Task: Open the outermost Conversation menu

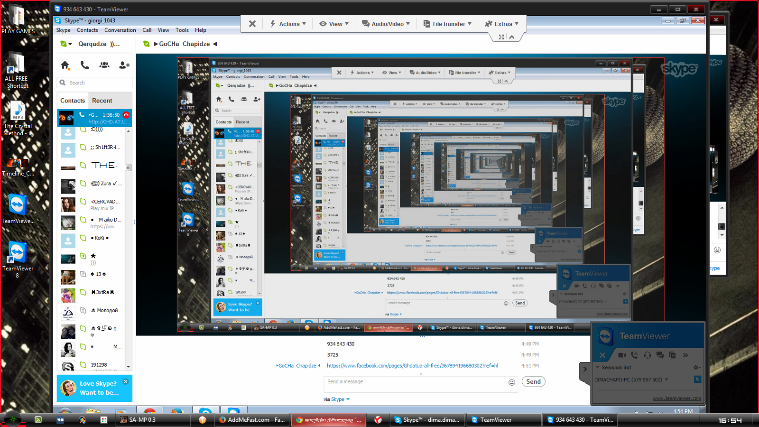Action: pyautogui.click(x=120, y=30)
